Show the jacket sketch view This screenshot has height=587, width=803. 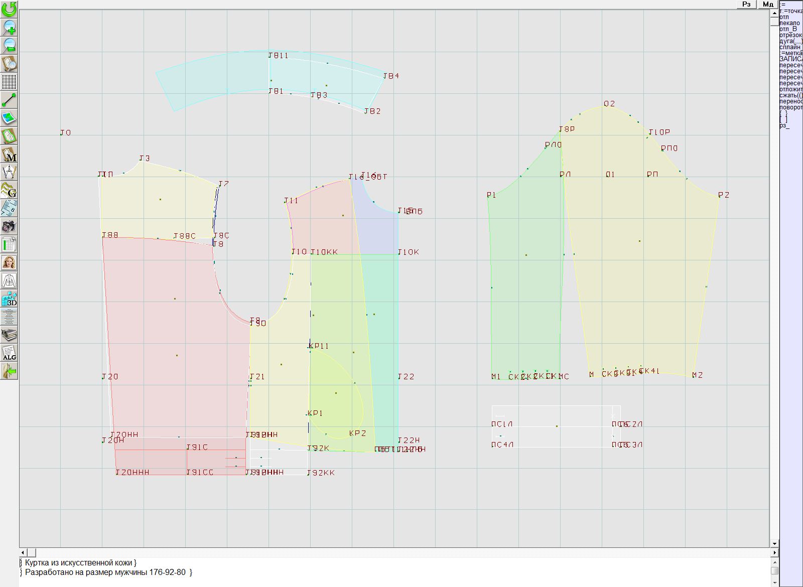coord(9,280)
